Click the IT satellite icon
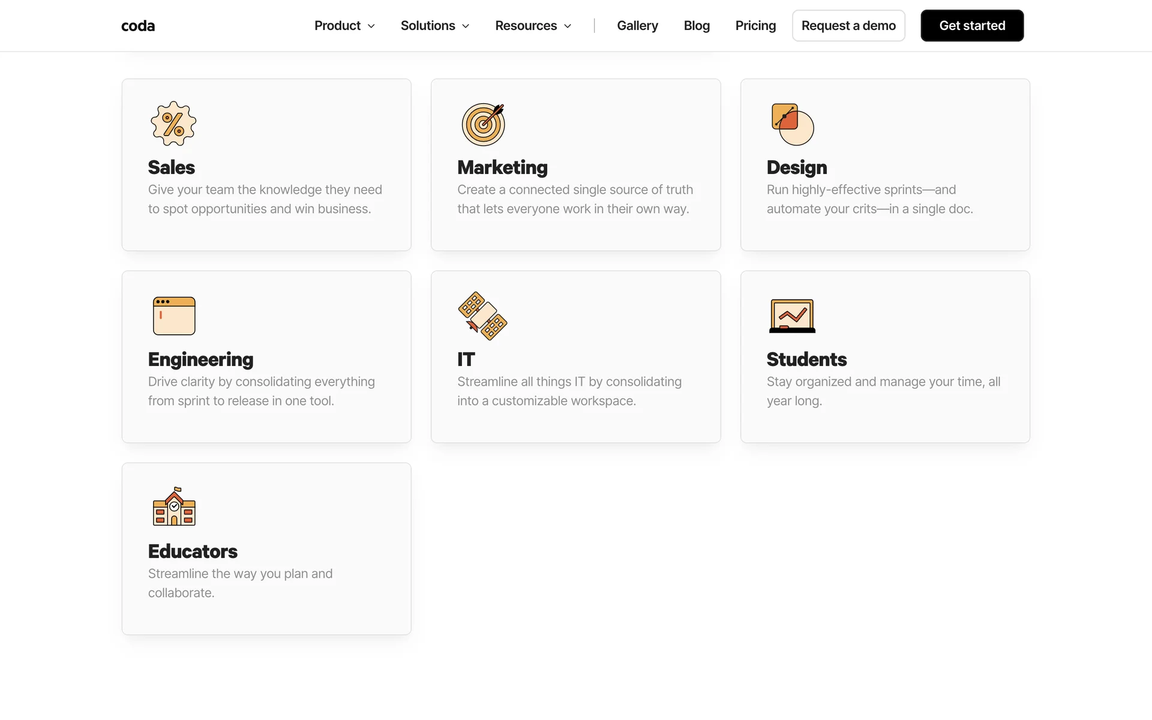The height and width of the screenshot is (720, 1152). pos(482,316)
